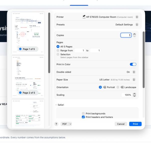151x144 pixels.
Task: Decrease scaling with the down arrow
Action: tap(134, 96)
